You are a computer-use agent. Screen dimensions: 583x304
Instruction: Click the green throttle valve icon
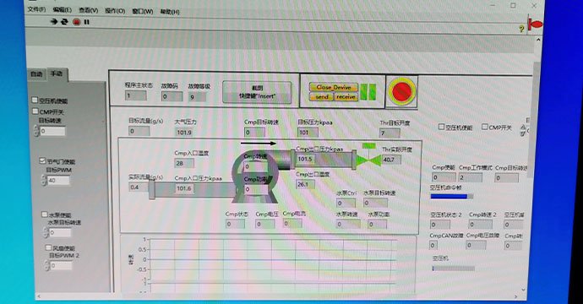[x=368, y=160]
